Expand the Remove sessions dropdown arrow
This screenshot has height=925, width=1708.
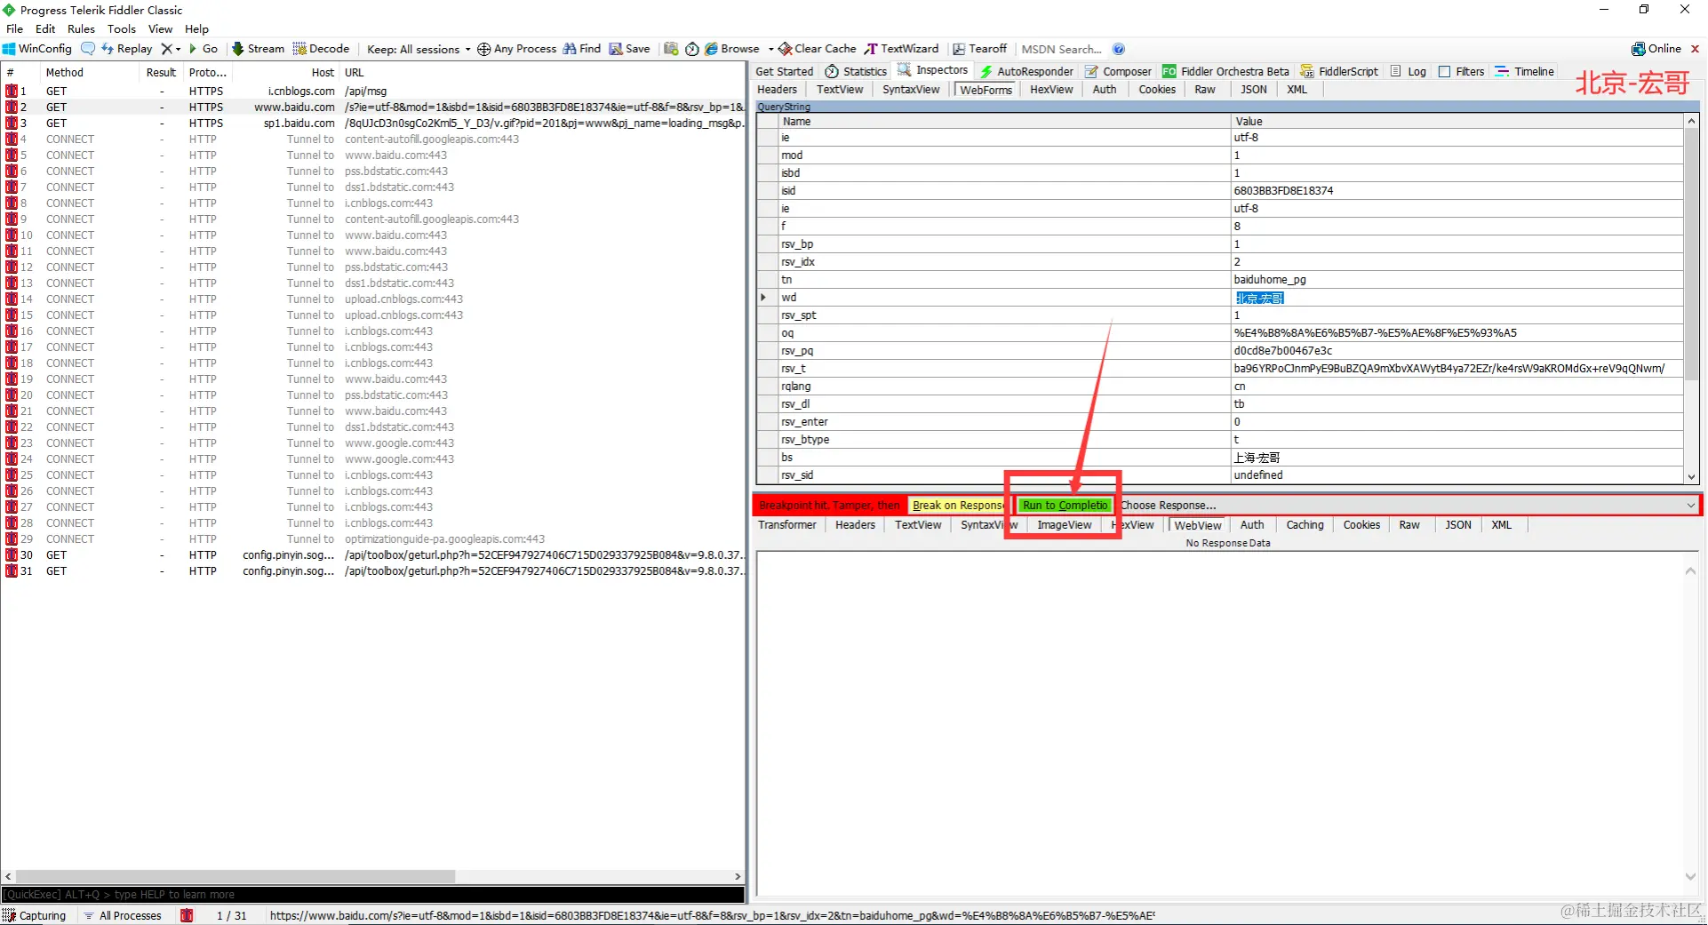(x=178, y=49)
